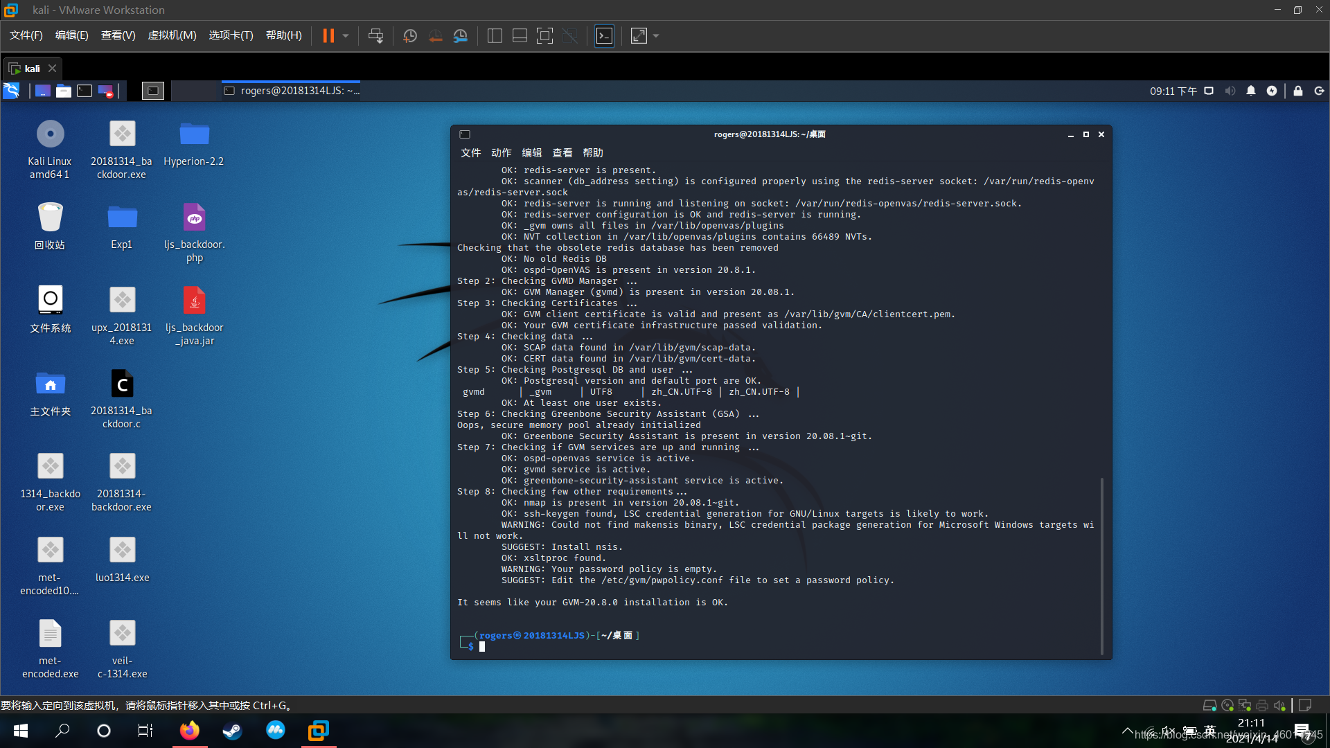
Task: Click the stretch guest display icon
Action: click(x=639, y=35)
